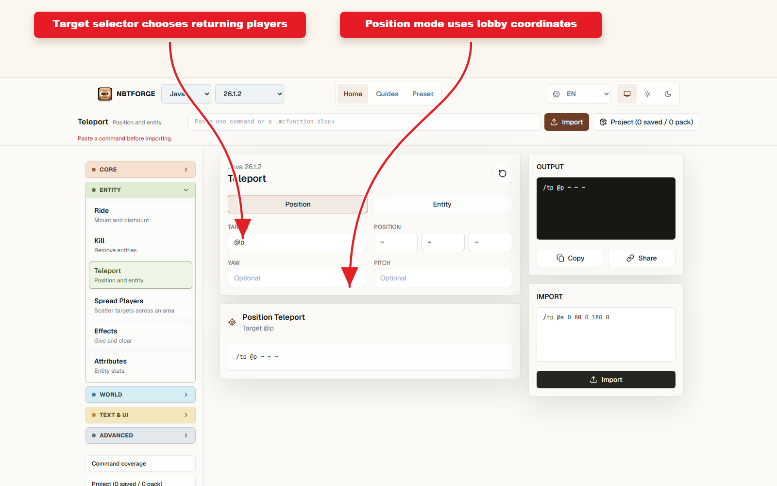Open the Ride command
The image size is (777, 486).
[x=140, y=215]
